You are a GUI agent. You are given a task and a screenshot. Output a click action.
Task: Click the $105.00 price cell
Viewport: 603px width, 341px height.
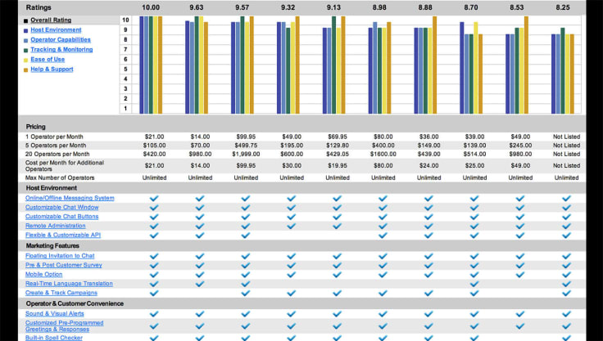coord(154,146)
